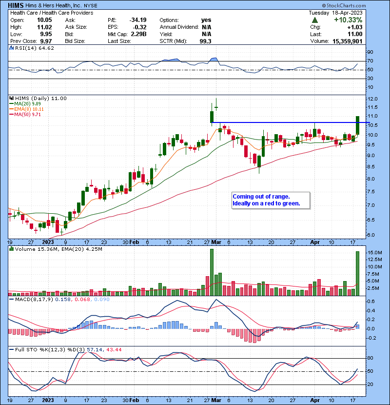
Task: Click the red MA(50) legend line swatch
Action: tap(11, 115)
